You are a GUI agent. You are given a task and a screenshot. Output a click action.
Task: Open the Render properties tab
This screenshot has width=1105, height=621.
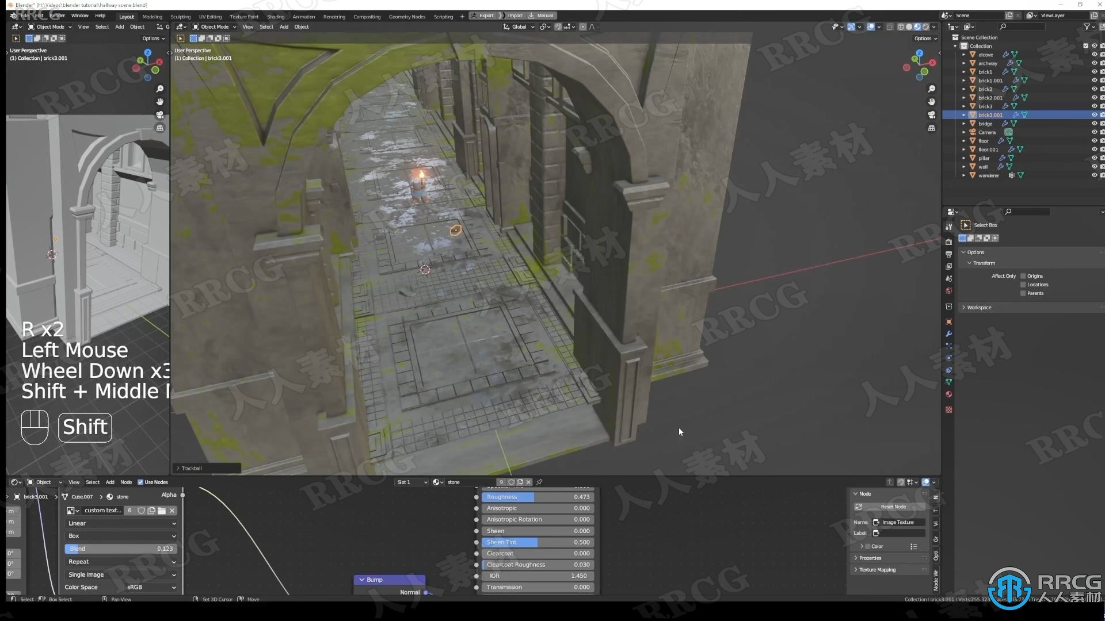click(x=948, y=242)
